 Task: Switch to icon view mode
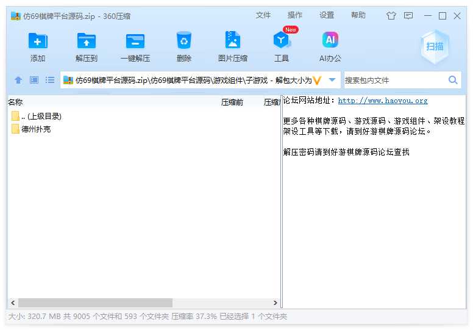[x=34, y=80]
